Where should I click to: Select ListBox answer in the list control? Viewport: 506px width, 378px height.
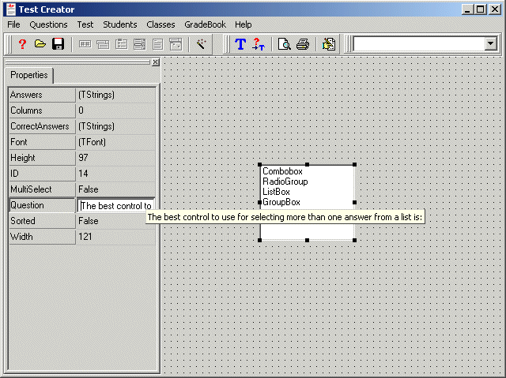tap(276, 192)
